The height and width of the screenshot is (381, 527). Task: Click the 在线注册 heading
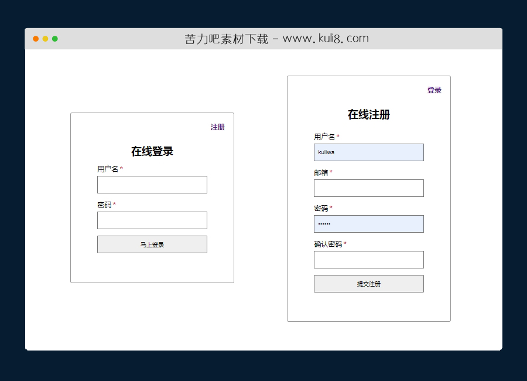pos(368,115)
